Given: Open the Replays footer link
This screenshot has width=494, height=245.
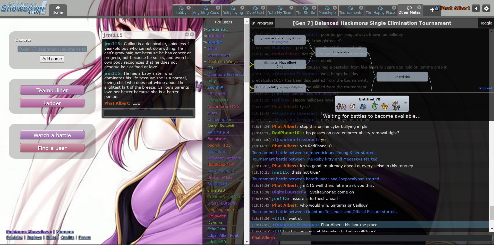Looking at the screenshot, I should pos(34,237).
